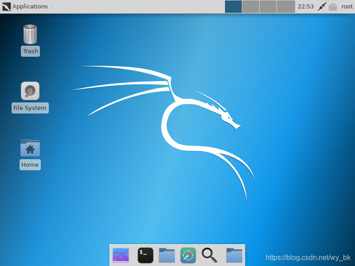
Task: Open the file manager in the dock
Action: tap(167, 255)
